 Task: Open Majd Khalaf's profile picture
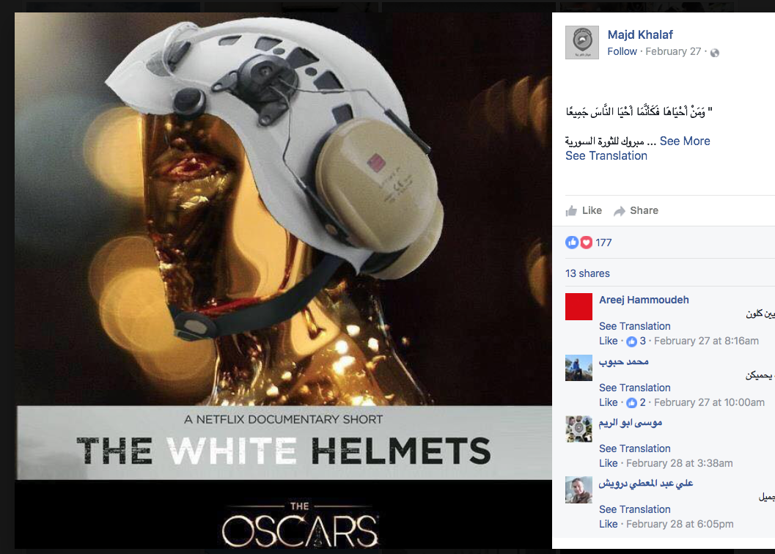581,43
